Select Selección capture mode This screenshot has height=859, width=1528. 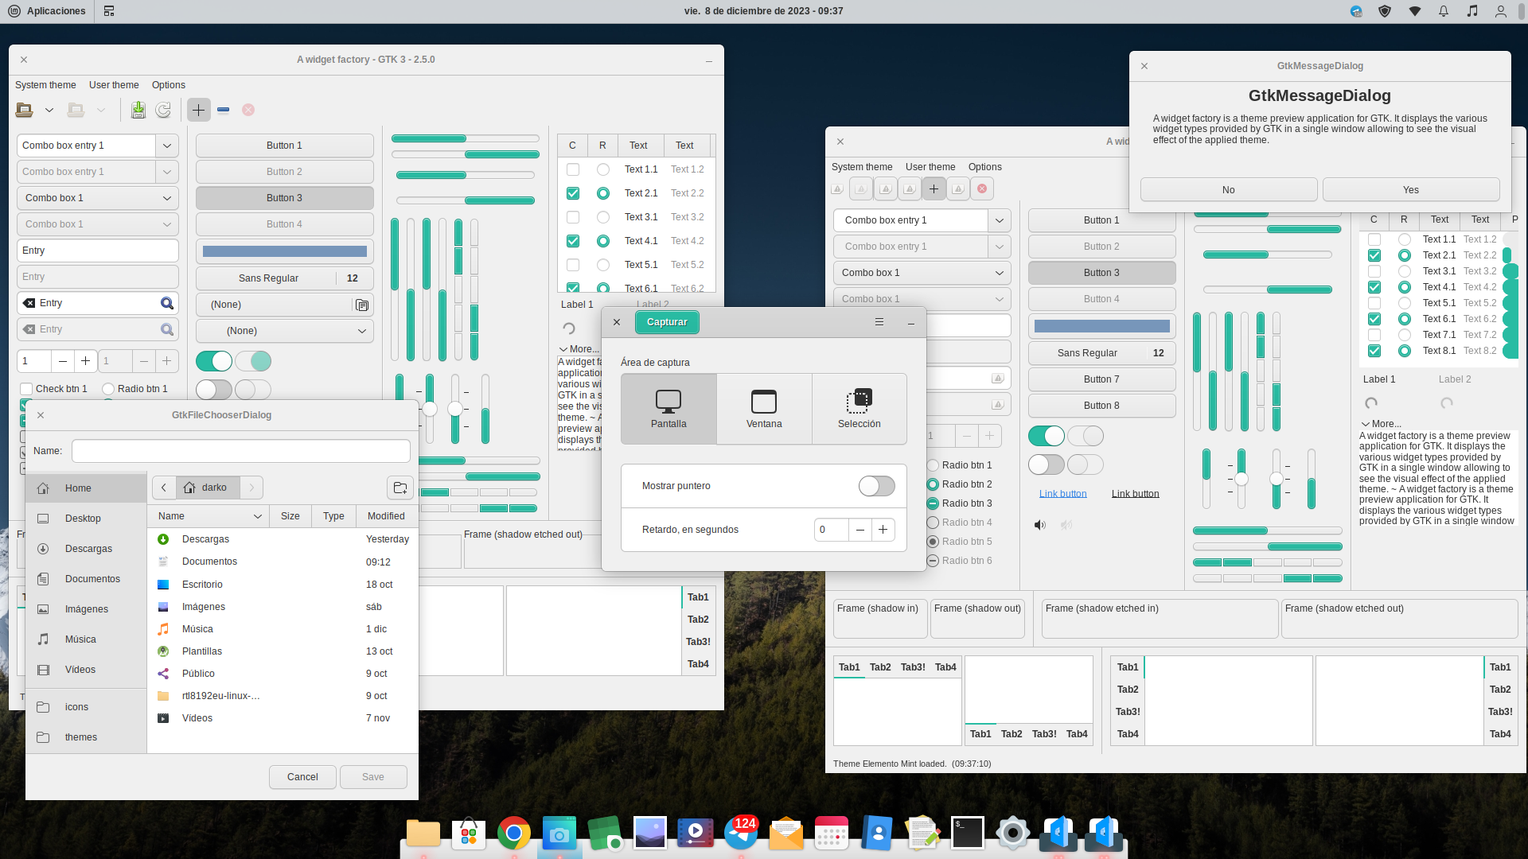point(859,409)
